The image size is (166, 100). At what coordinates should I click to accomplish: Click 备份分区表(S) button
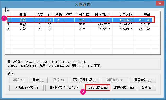(x=98, y=88)
